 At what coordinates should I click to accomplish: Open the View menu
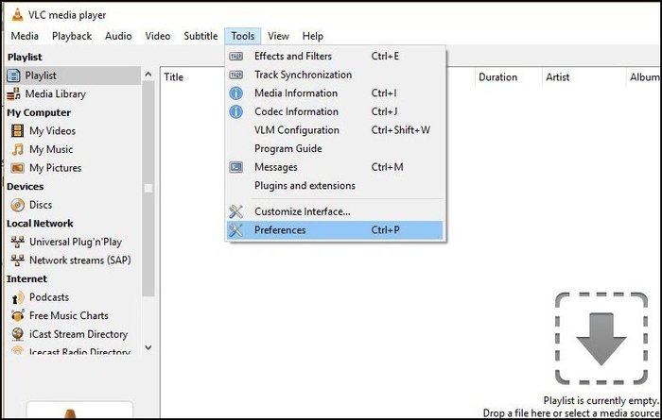pos(278,36)
